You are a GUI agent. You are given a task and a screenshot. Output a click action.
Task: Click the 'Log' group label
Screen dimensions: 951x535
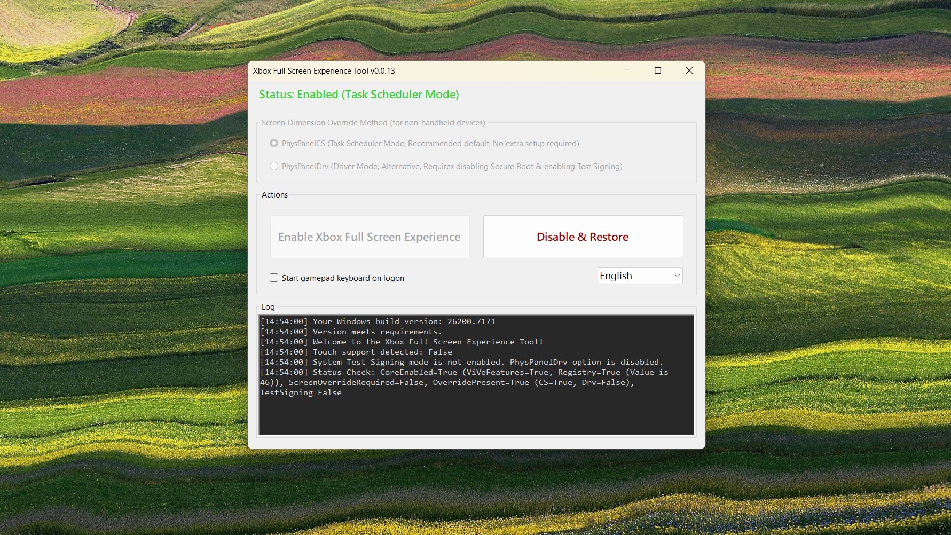[x=268, y=307]
